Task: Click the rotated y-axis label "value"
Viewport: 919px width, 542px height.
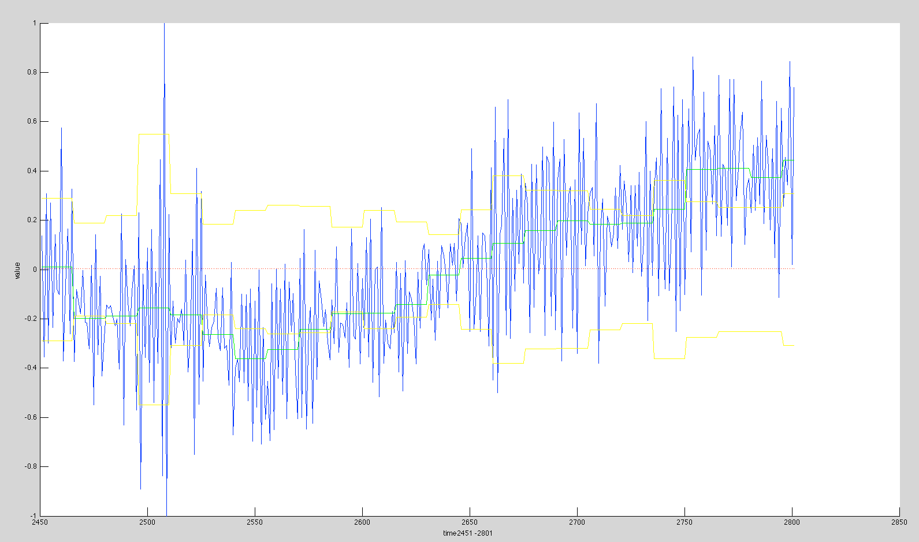Action: tap(17, 270)
